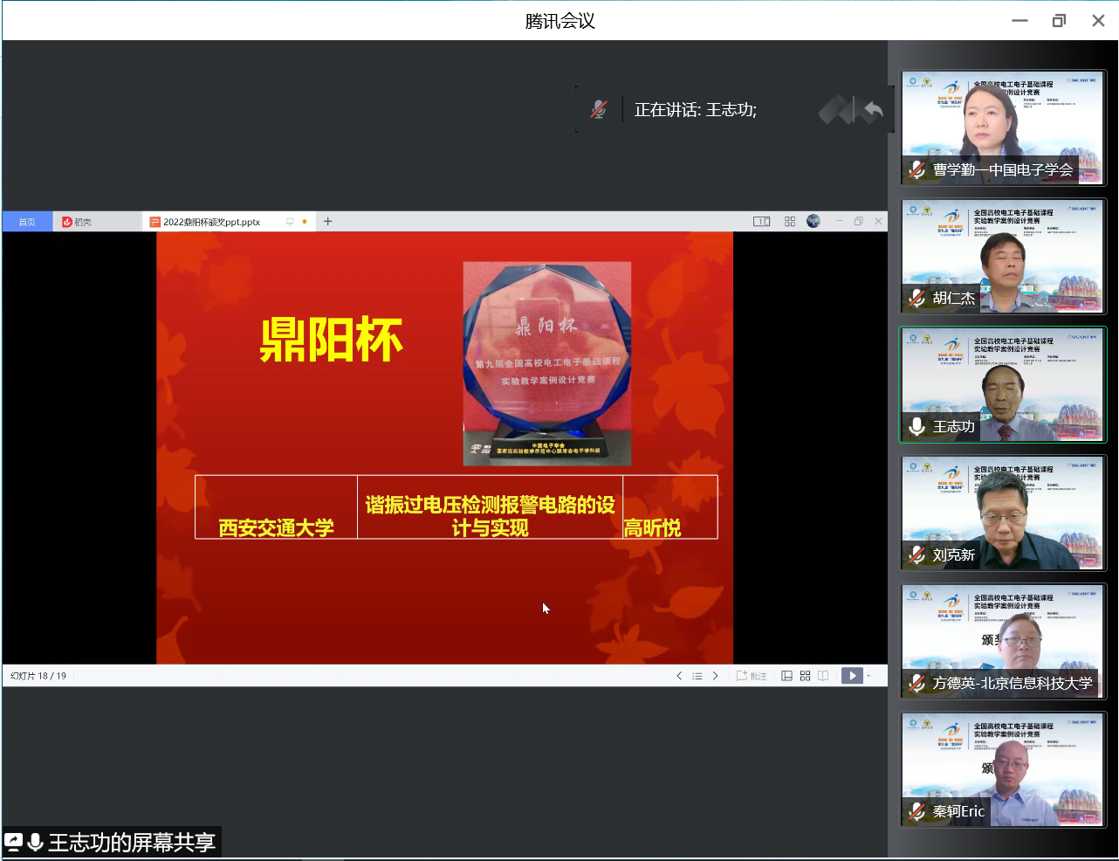
Task: Click mic icon in 王志功的屏幕共享 label
Action: pyautogui.click(x=36, y=842)
